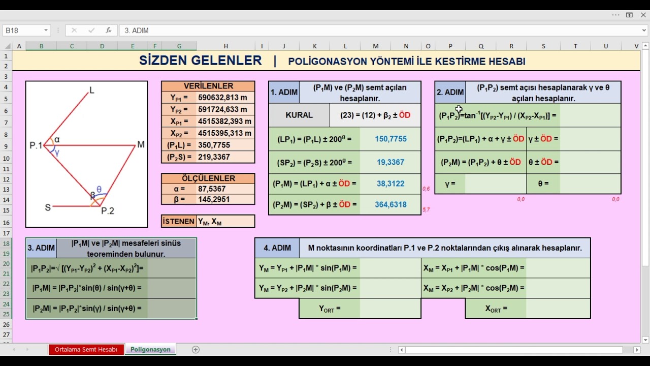Select row header 27
The width and height of the screenshot is (650, 366).
point(7,334)
